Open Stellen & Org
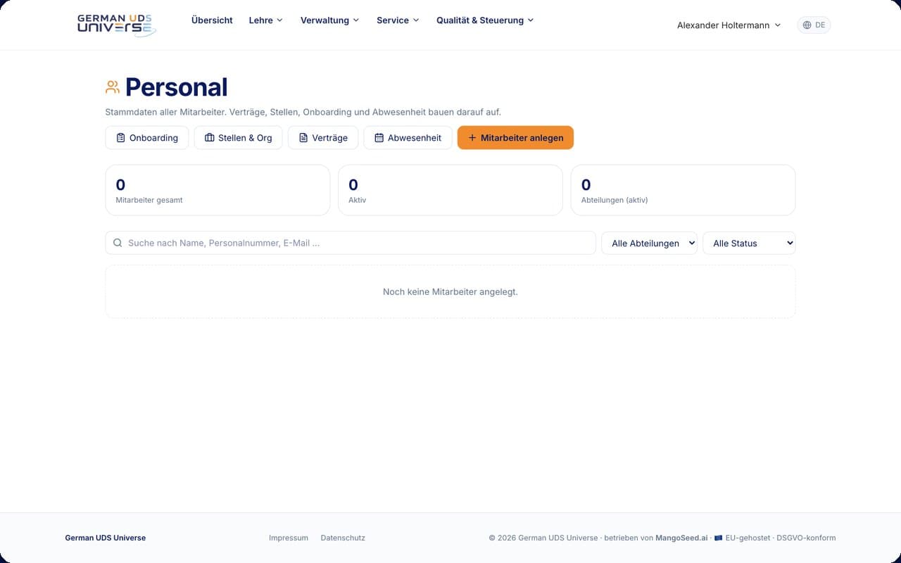 238,138
